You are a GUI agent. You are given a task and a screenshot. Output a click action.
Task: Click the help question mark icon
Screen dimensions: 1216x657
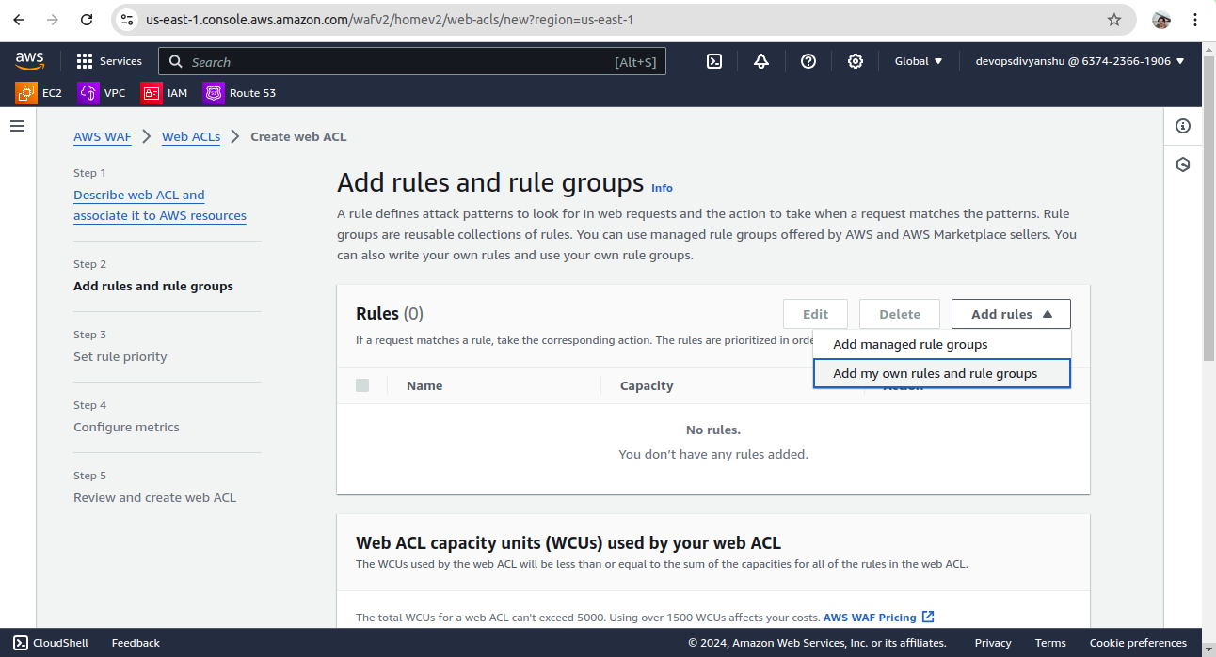808,61
